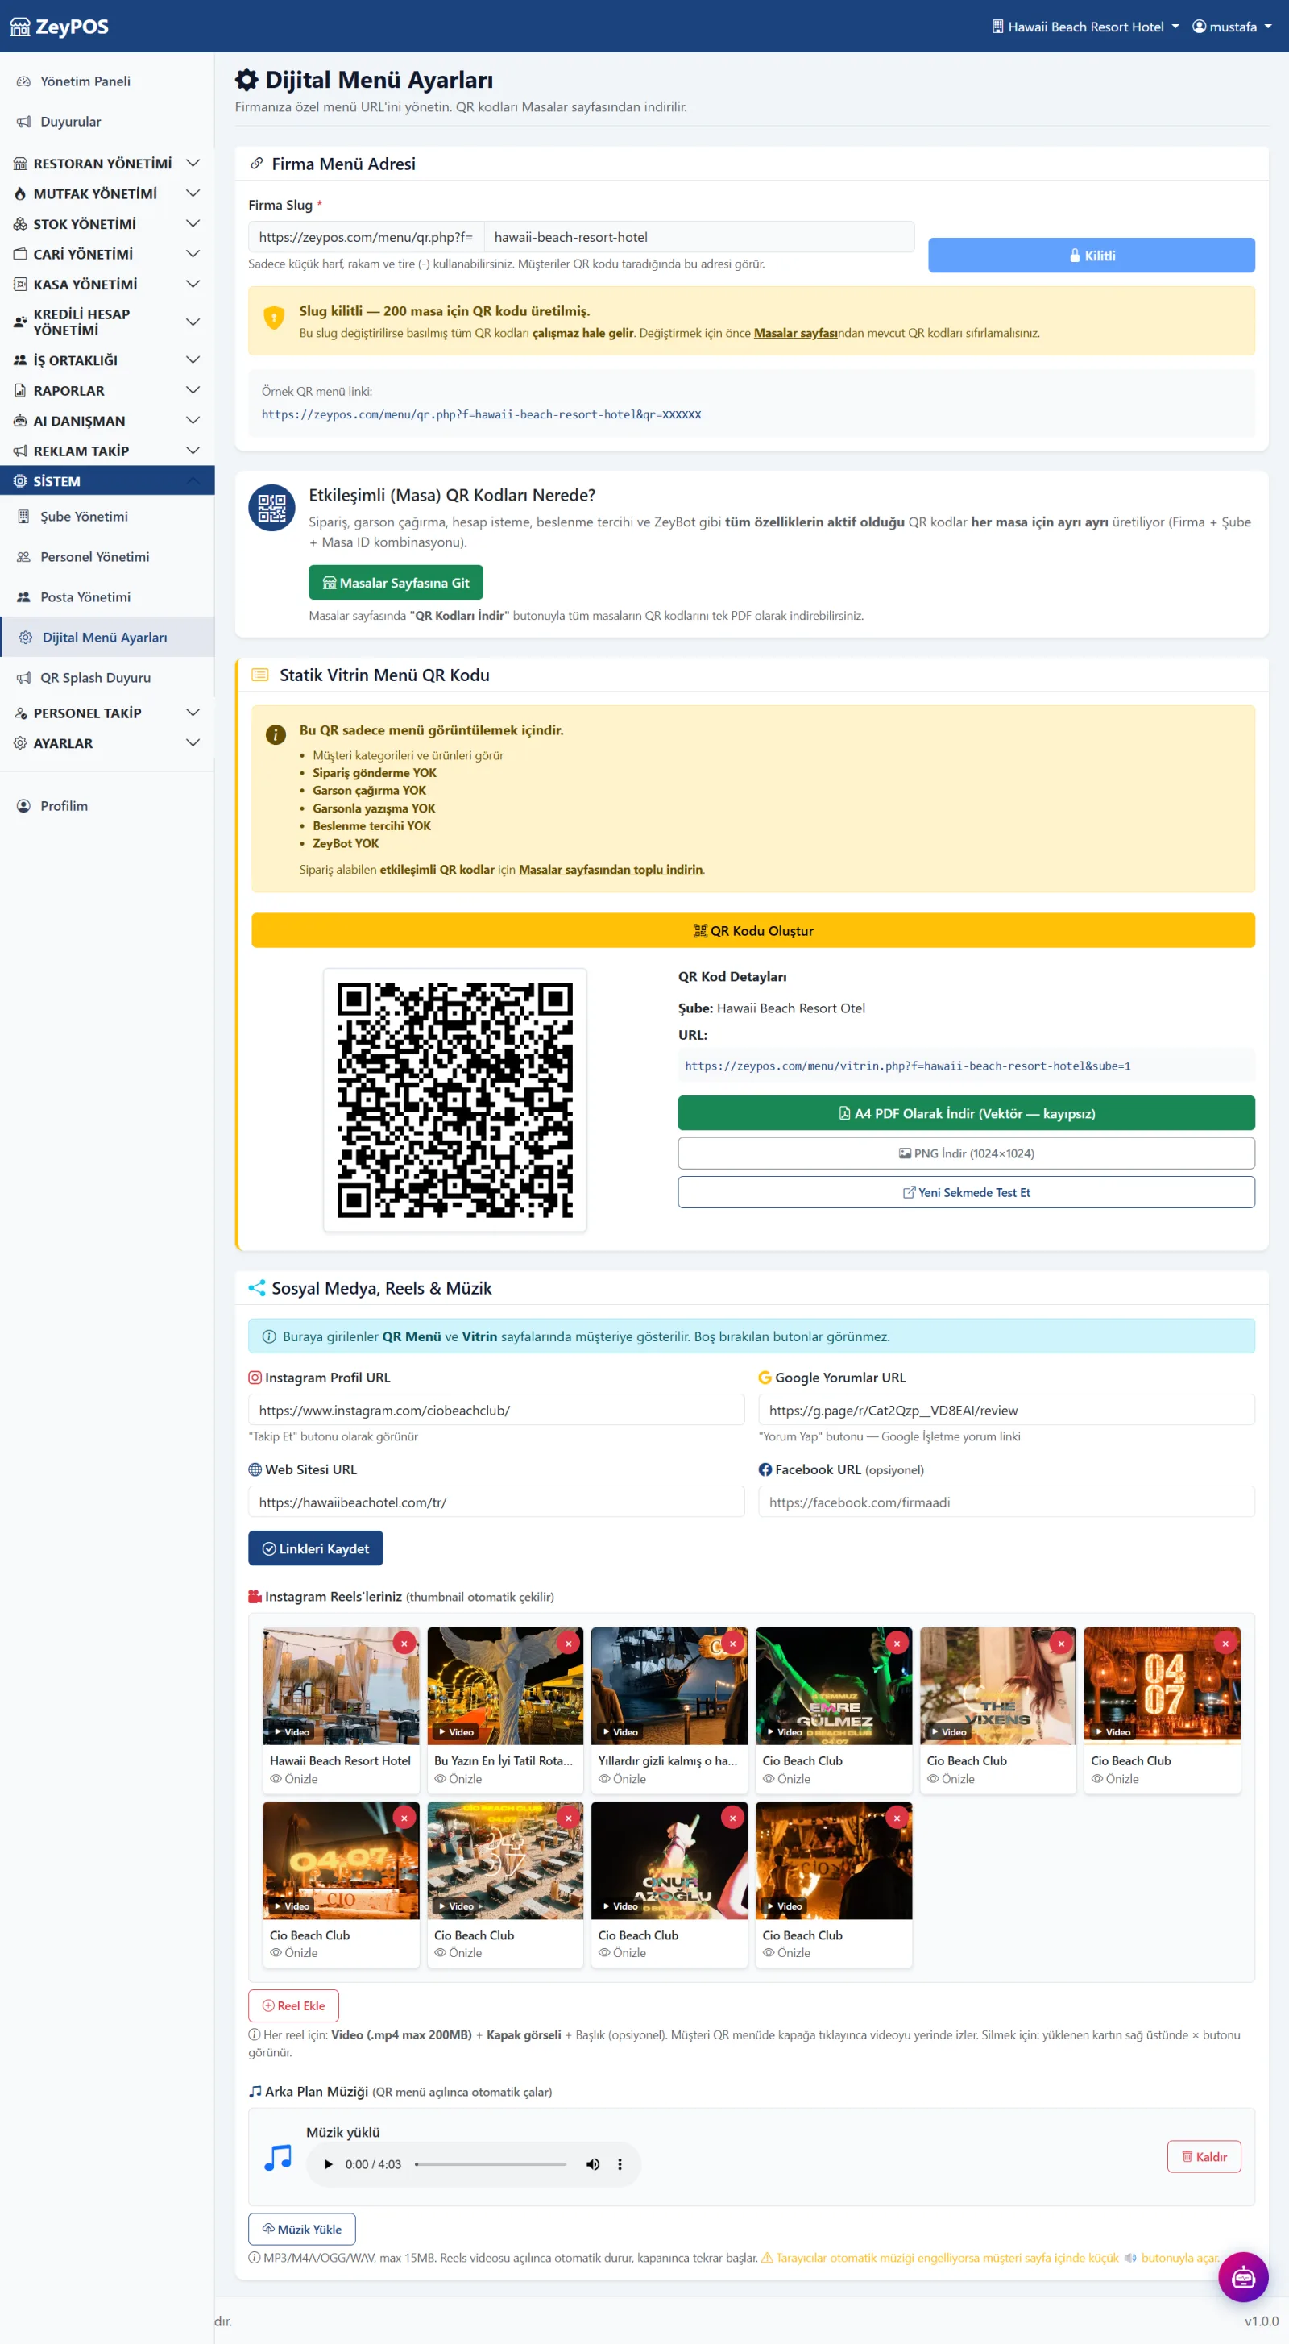This screenshot has height=2344, width=1289.
Task: Expand AYARLAR menu section
Action: [107, 742]
